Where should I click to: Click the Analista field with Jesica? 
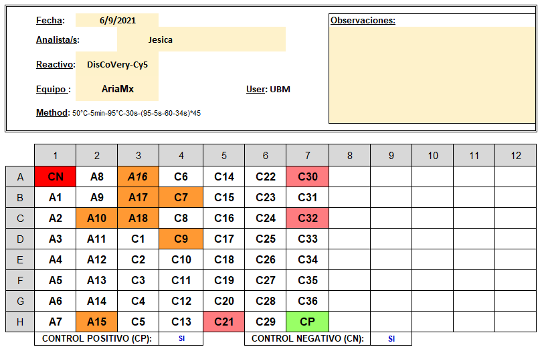point(201,39)
